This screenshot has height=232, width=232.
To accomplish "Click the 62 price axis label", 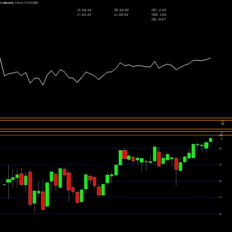I will pyautogui.click(x=220, y=148).
